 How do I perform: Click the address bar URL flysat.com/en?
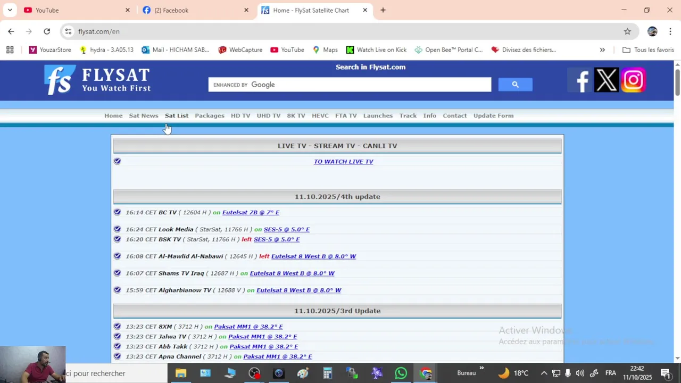99,31
